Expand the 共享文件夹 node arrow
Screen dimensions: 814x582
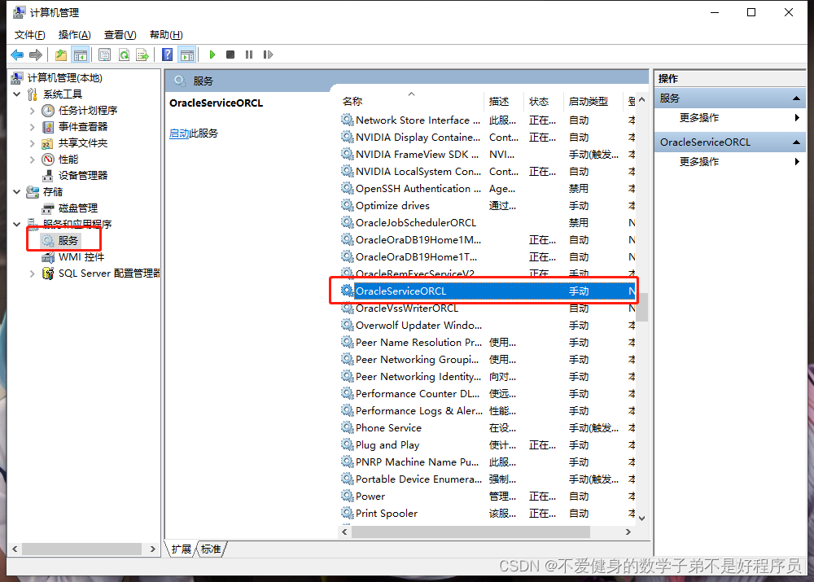(33, 143)
